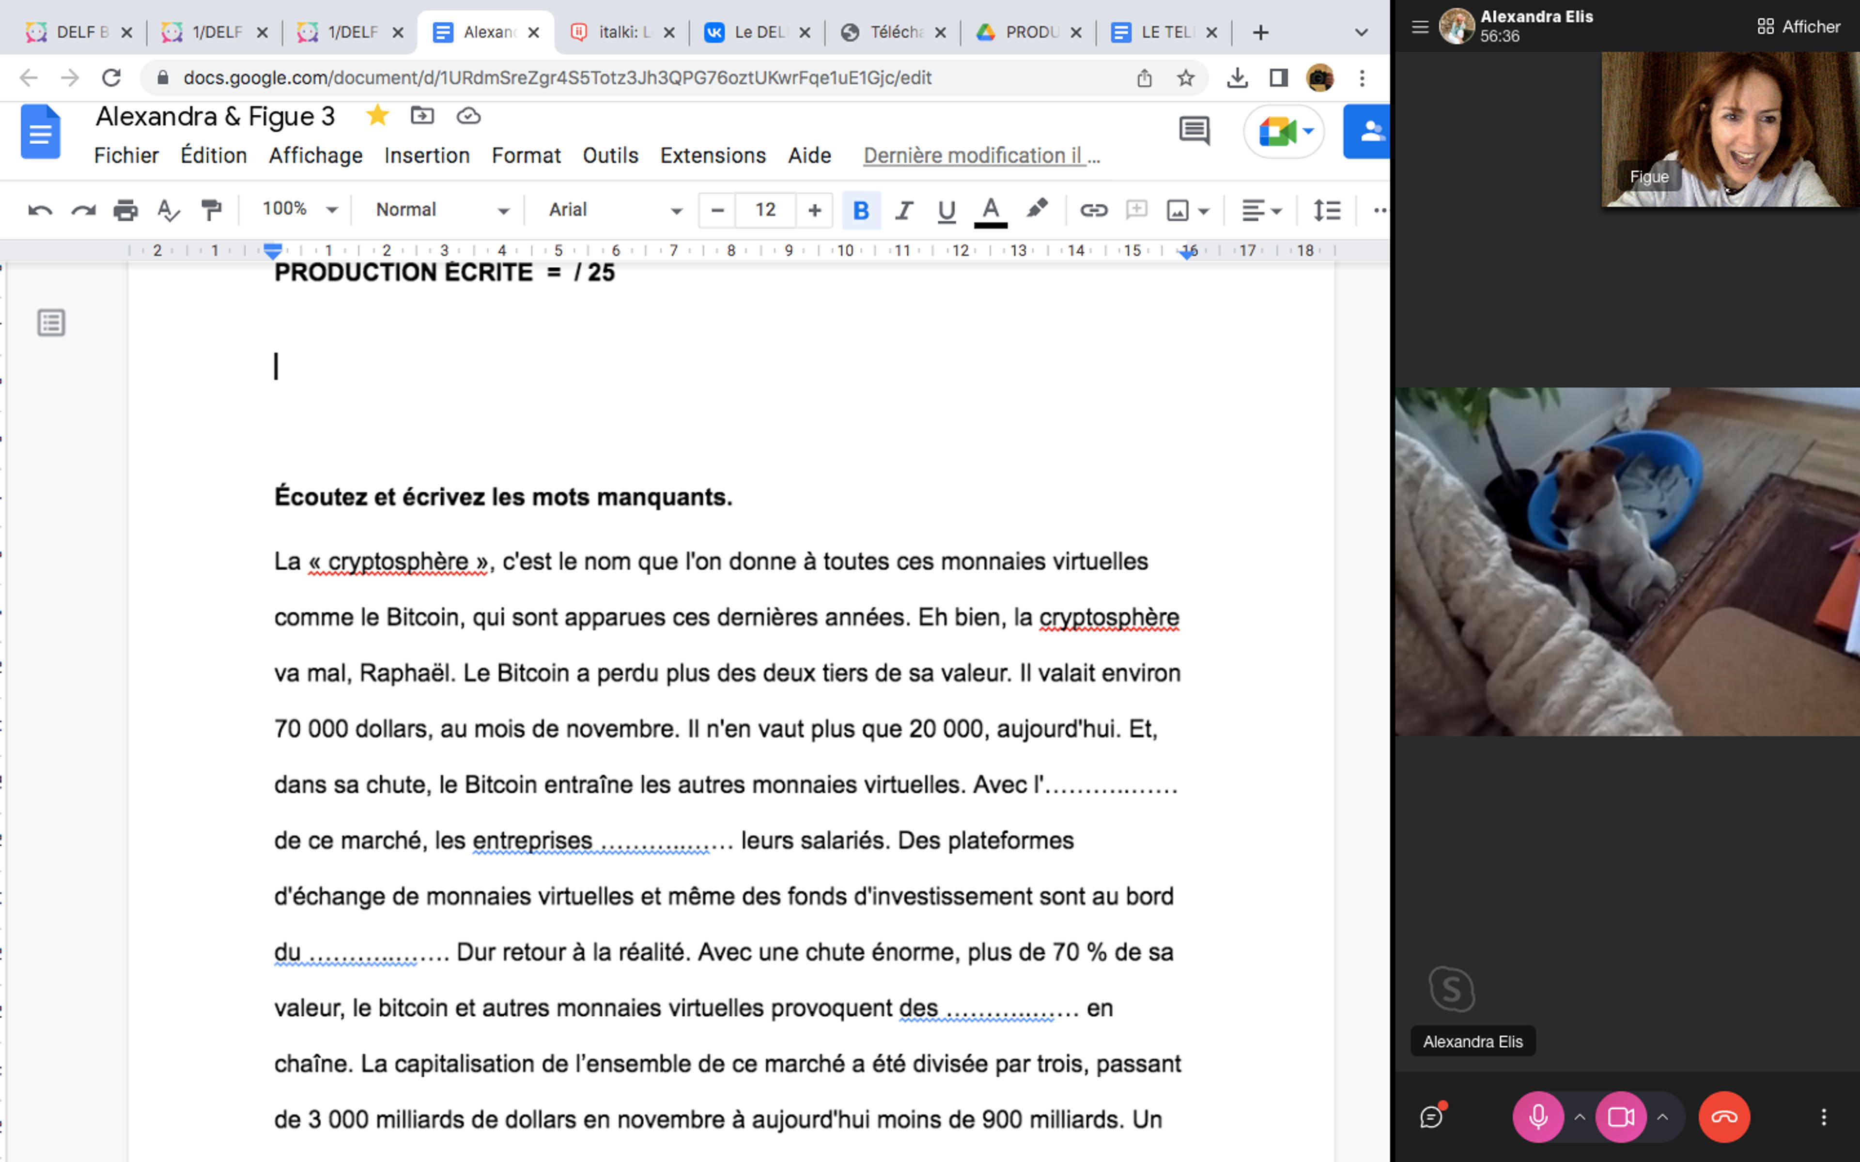Mute microphone in Skype call
This screenshot has width=1860, height=1162.
pyautogui.click(x=1538, y=1116)
